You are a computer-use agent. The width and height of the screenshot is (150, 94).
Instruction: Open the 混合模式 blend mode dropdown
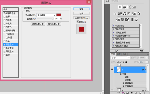(46, 15)
